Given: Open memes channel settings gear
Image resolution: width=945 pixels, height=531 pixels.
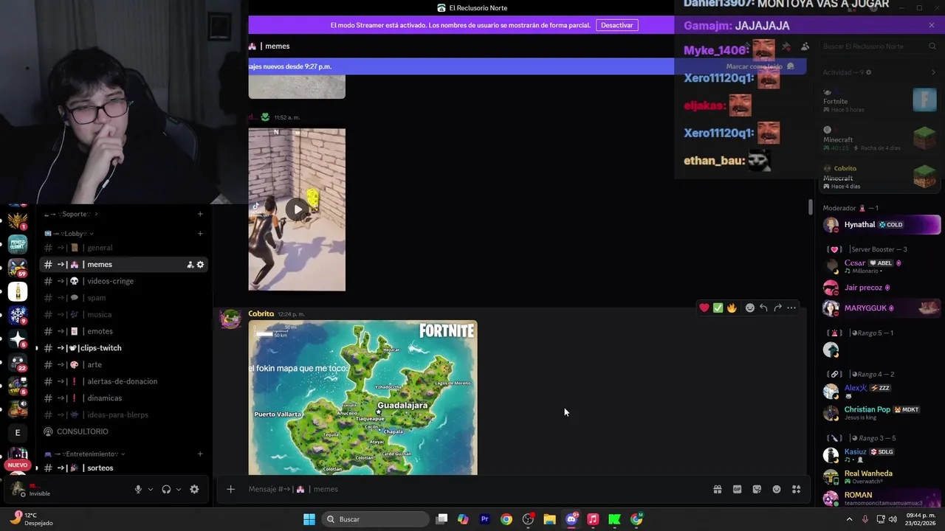Looking at the screenshot, I should click(200, 265).
